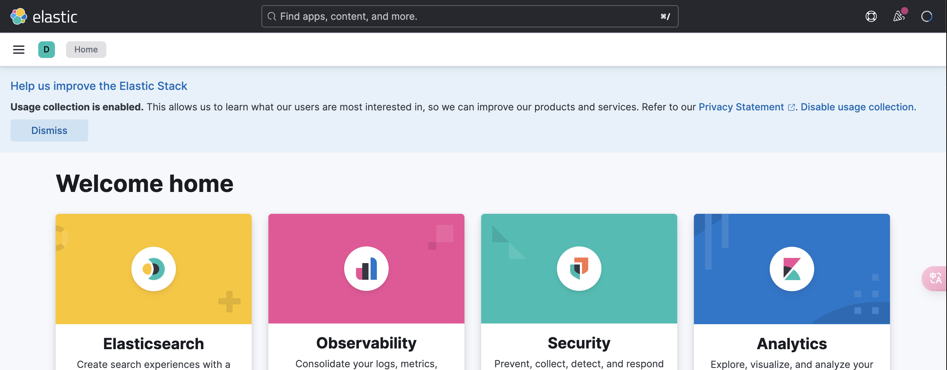
Task: Dismiss the usage collection notice
Action: click(x=49, y=130)
